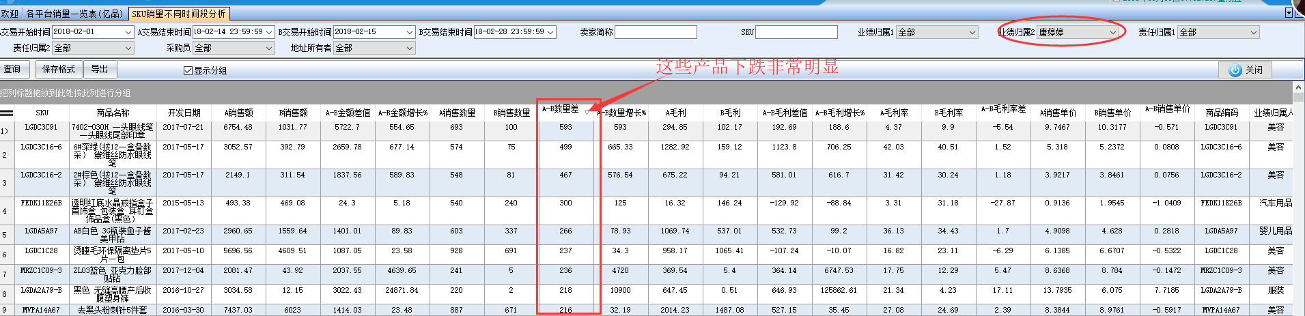Sort by the B毛利率 column header
Screen dimensions: 1305x316
click(949, 113)
